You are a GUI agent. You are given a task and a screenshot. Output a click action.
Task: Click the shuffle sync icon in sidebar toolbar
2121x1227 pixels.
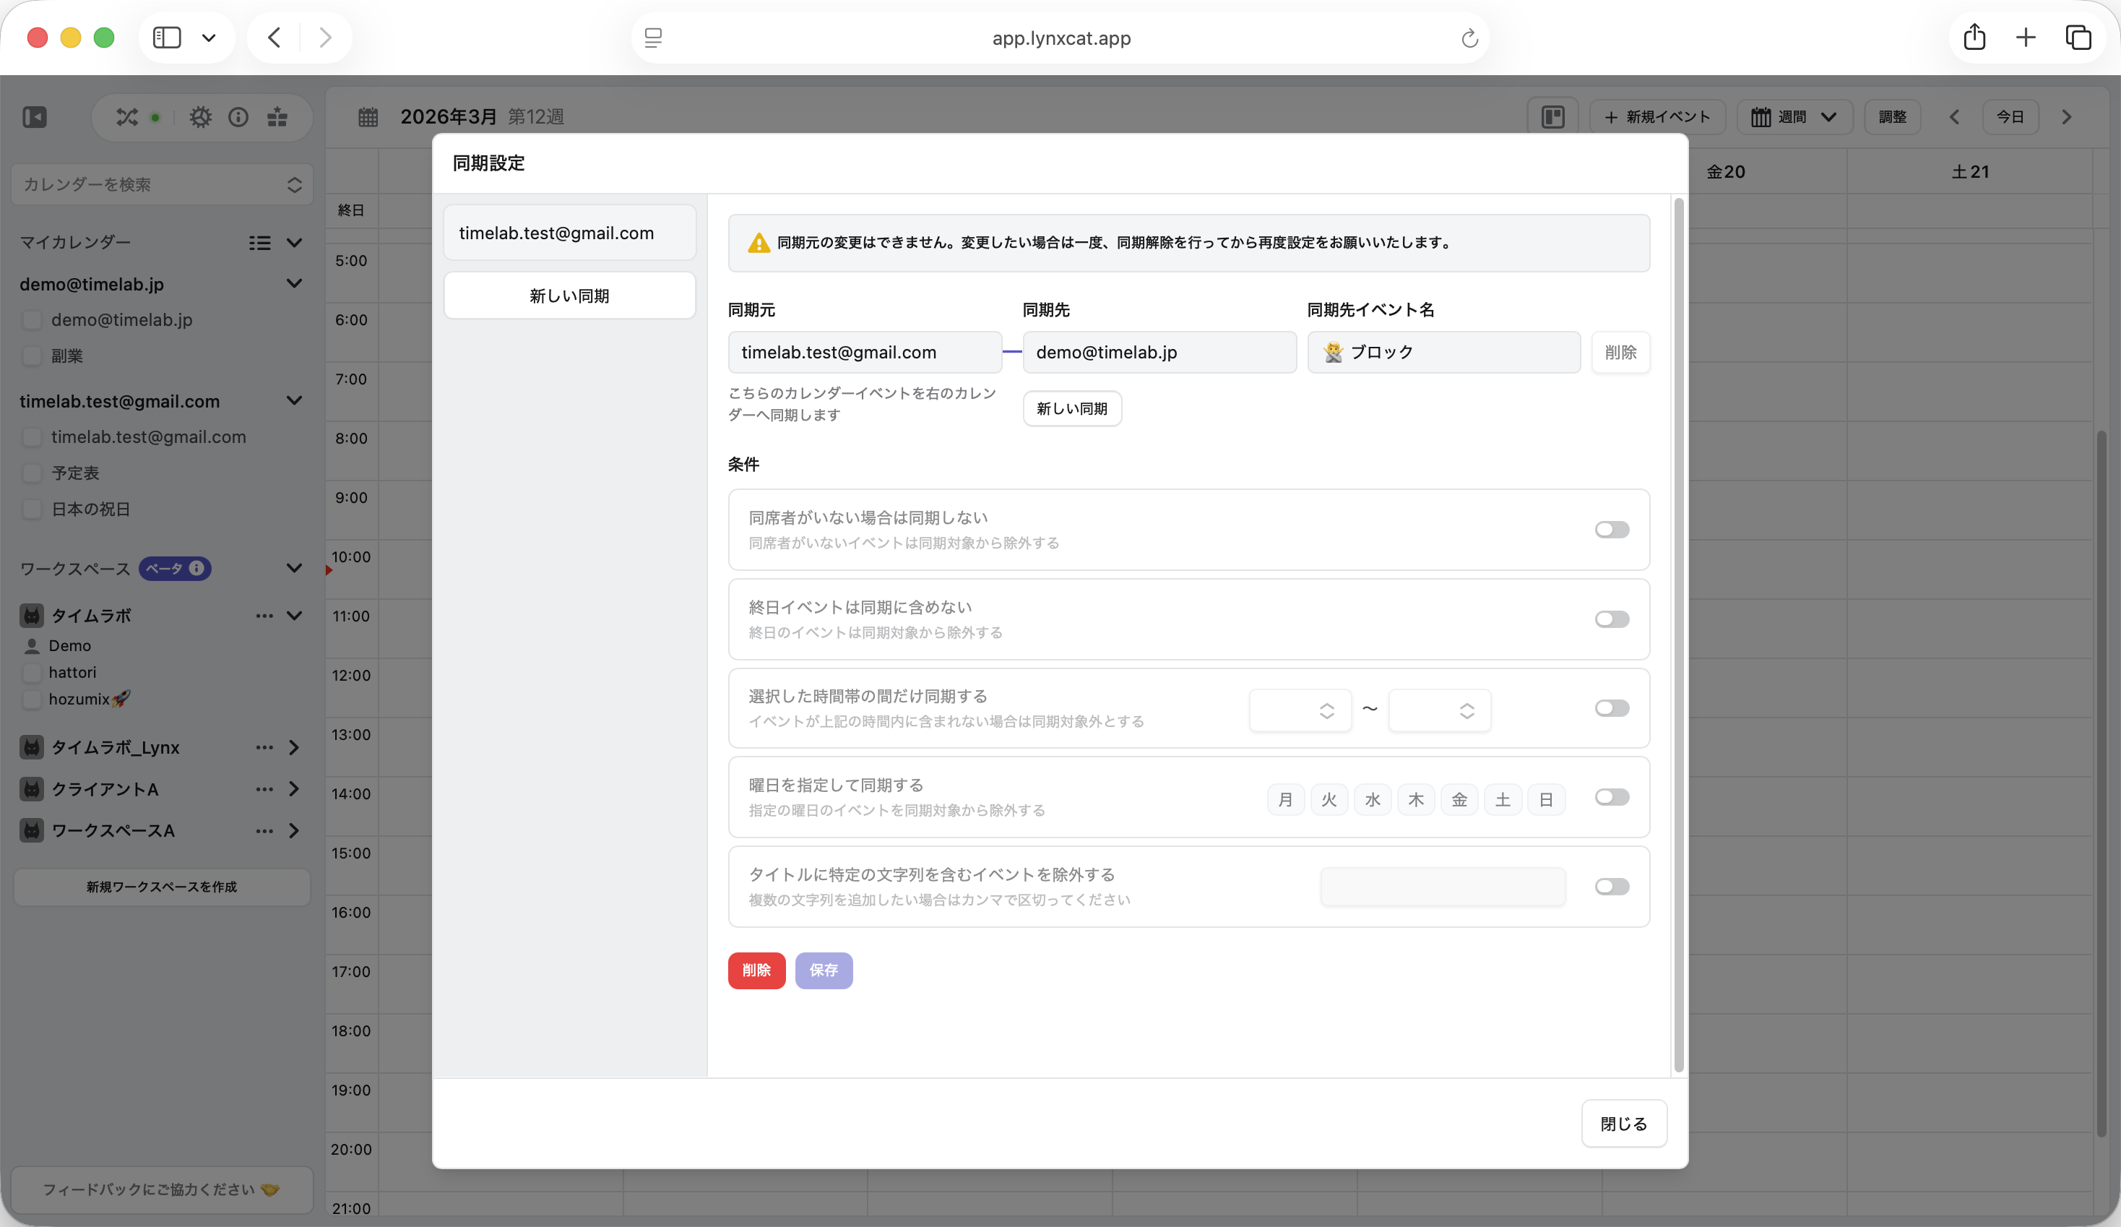(127, 117)
